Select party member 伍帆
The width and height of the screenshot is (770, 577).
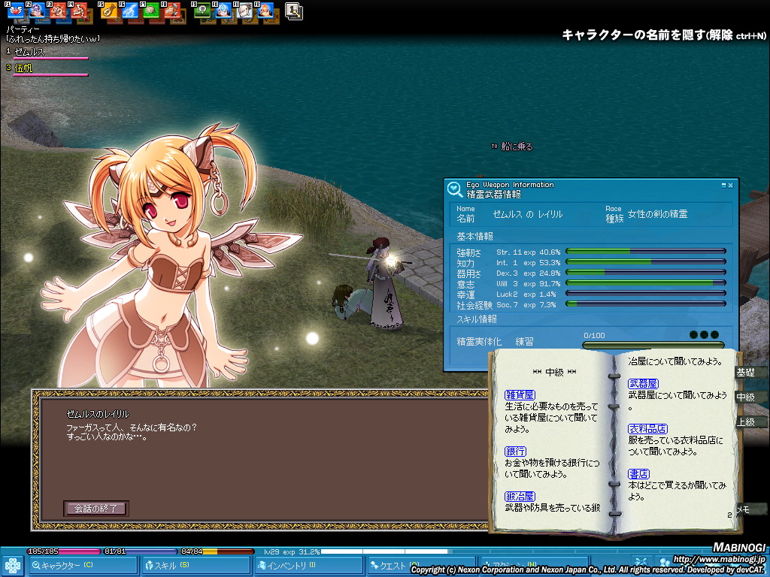23,68
